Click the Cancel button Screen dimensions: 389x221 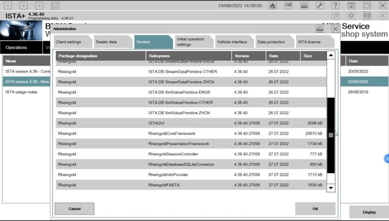(x=74, y=209)
